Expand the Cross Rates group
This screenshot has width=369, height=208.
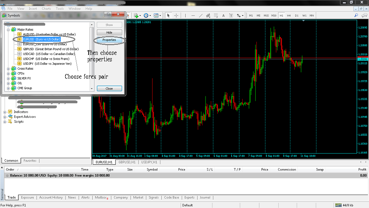[8, 69]
